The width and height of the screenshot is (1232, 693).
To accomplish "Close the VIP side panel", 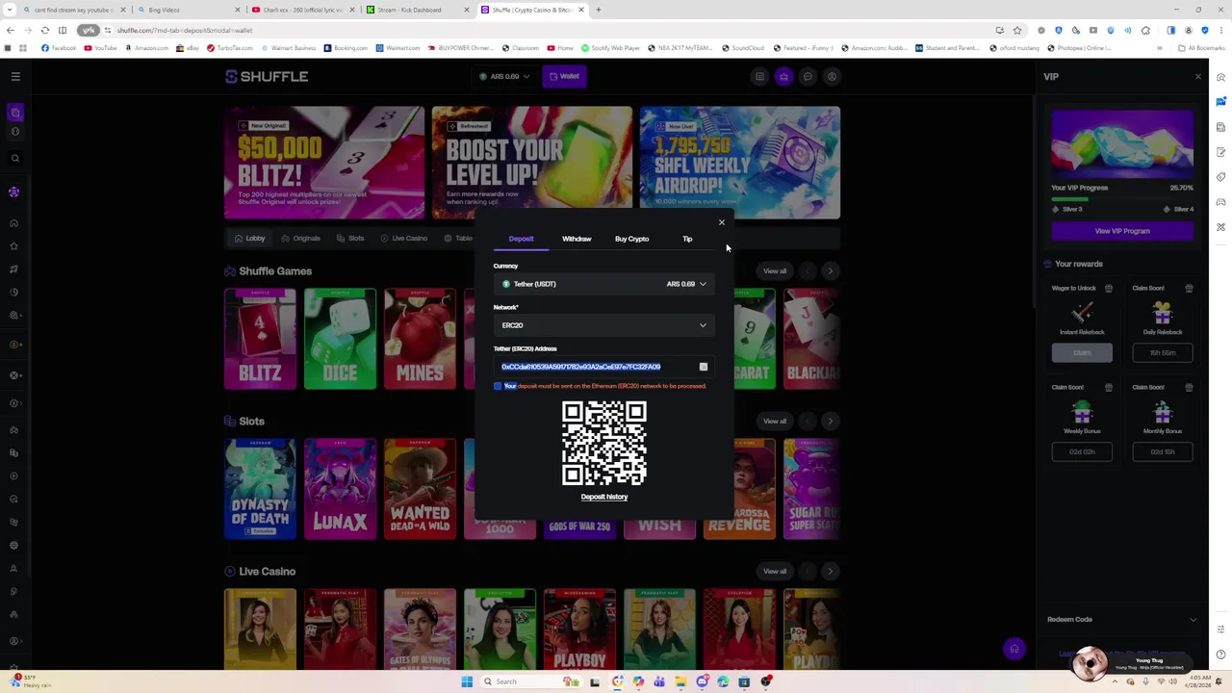I will 1197,76.
